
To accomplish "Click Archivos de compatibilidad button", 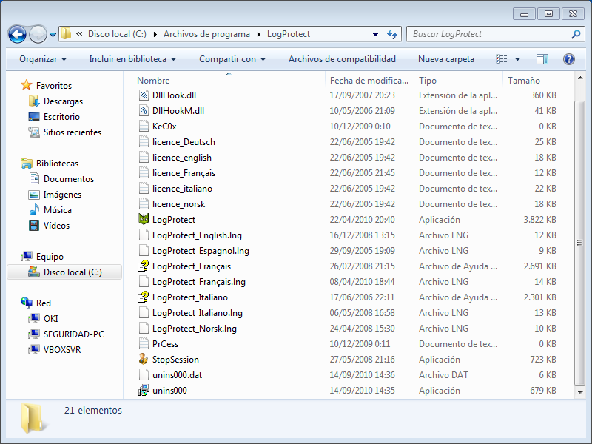I will 342,59.
